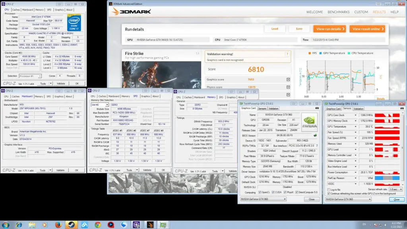Open the Power Consumption sensor dropdown
This screenshot has height=229, width=407.
click(x=356, y=173)
